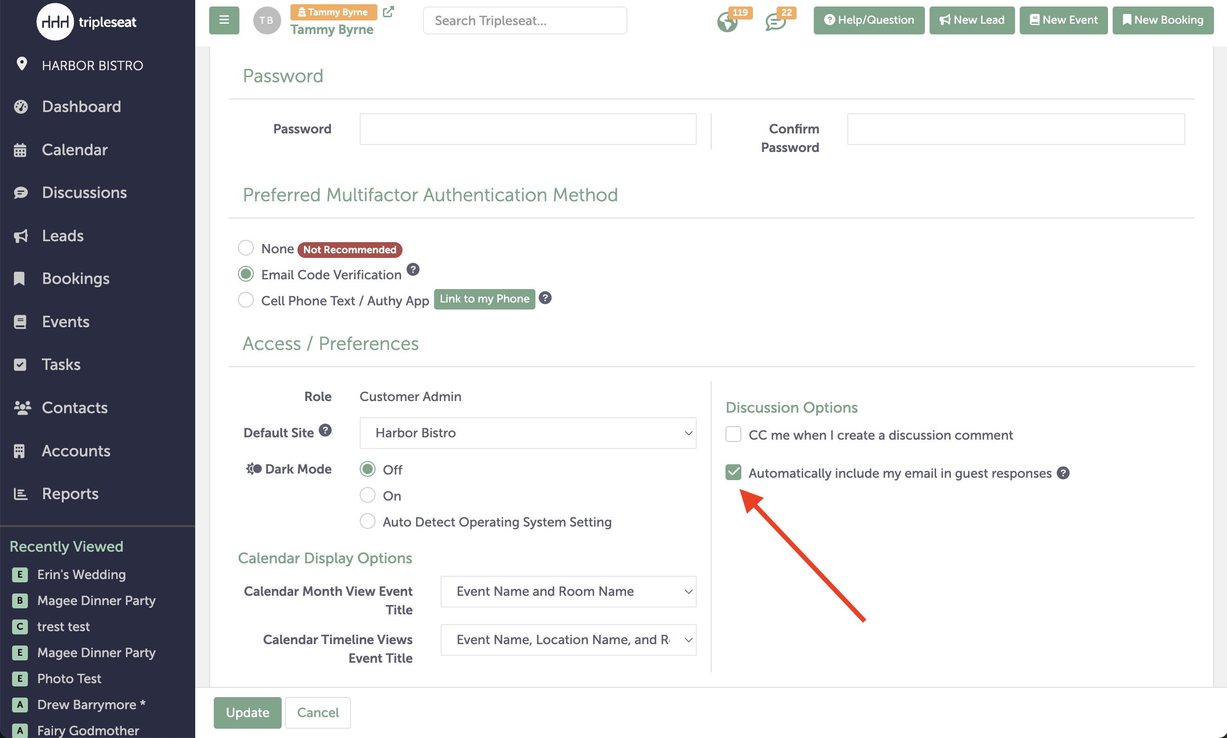Screen dimensions: 1227x738
Task: Open help icon next to Email Code Verification
Action: point(413,269)
